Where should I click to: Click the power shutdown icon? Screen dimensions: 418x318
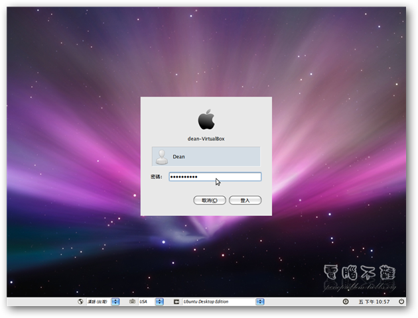pos(400,301)
